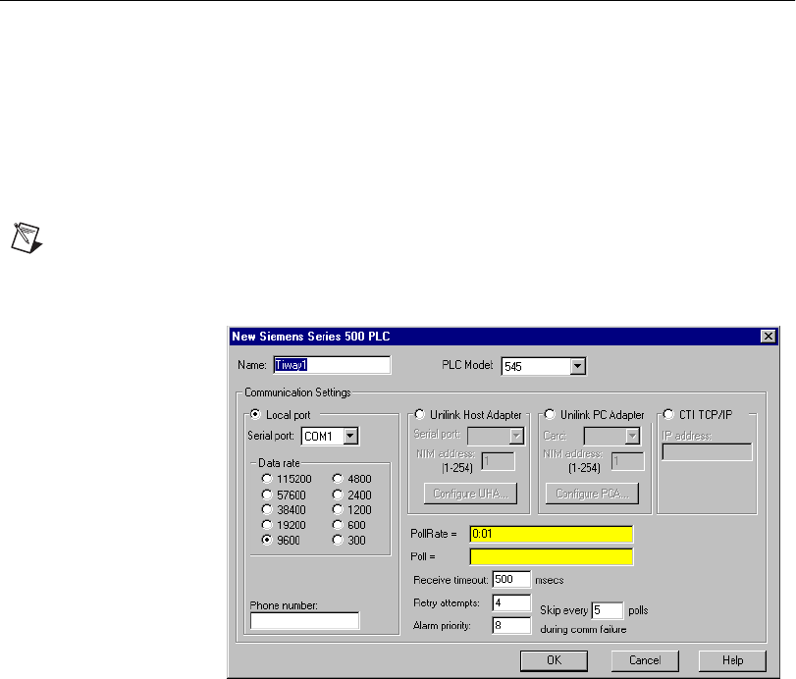This screenshot has width=796, height=679.
Task: Click the Data rate group label
Action: click(279, 463)
